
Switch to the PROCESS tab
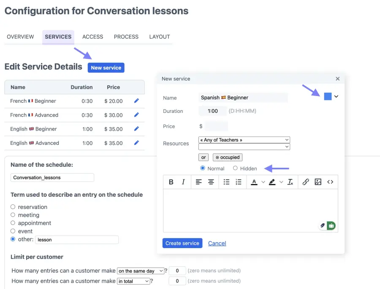[x=126, y=37]
